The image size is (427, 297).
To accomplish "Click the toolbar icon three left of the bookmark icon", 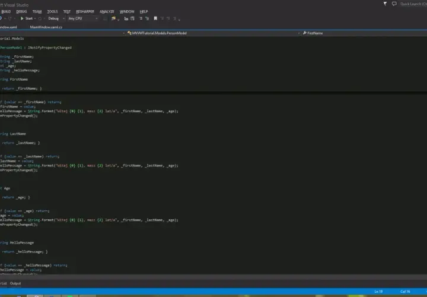I will (132, 18).
